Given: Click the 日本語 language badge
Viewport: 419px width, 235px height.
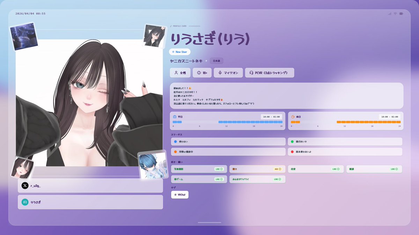Looking at the screenshot, I should click(x=216, y=61).
